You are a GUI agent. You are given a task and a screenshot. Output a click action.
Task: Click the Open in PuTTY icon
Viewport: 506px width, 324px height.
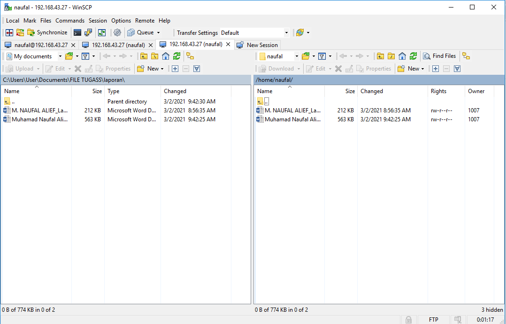[x=88, y=32]
